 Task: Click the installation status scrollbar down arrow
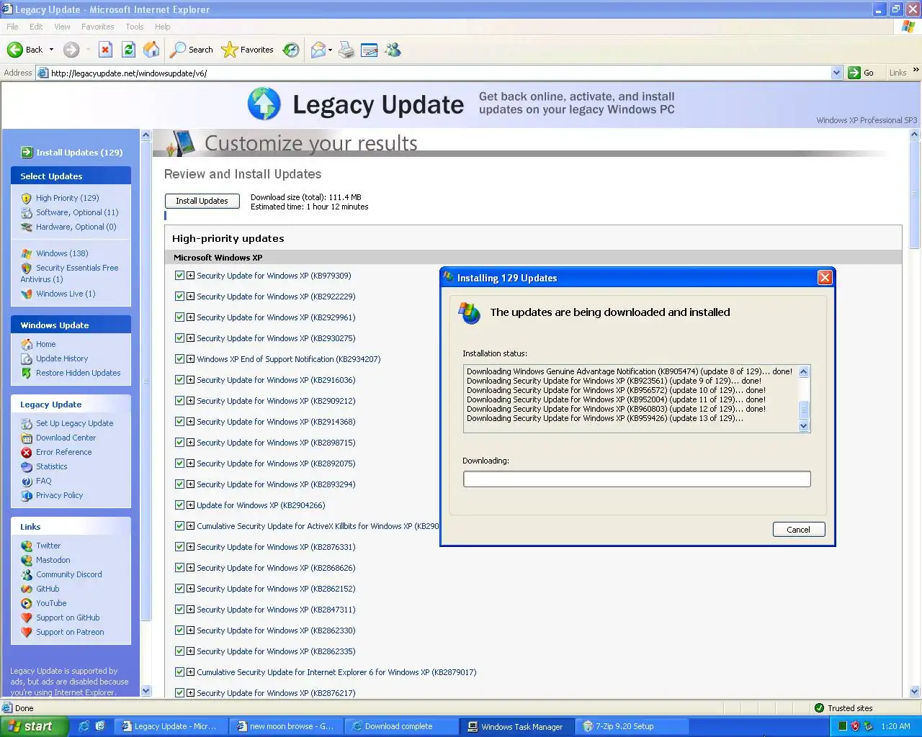coord(804,425)
